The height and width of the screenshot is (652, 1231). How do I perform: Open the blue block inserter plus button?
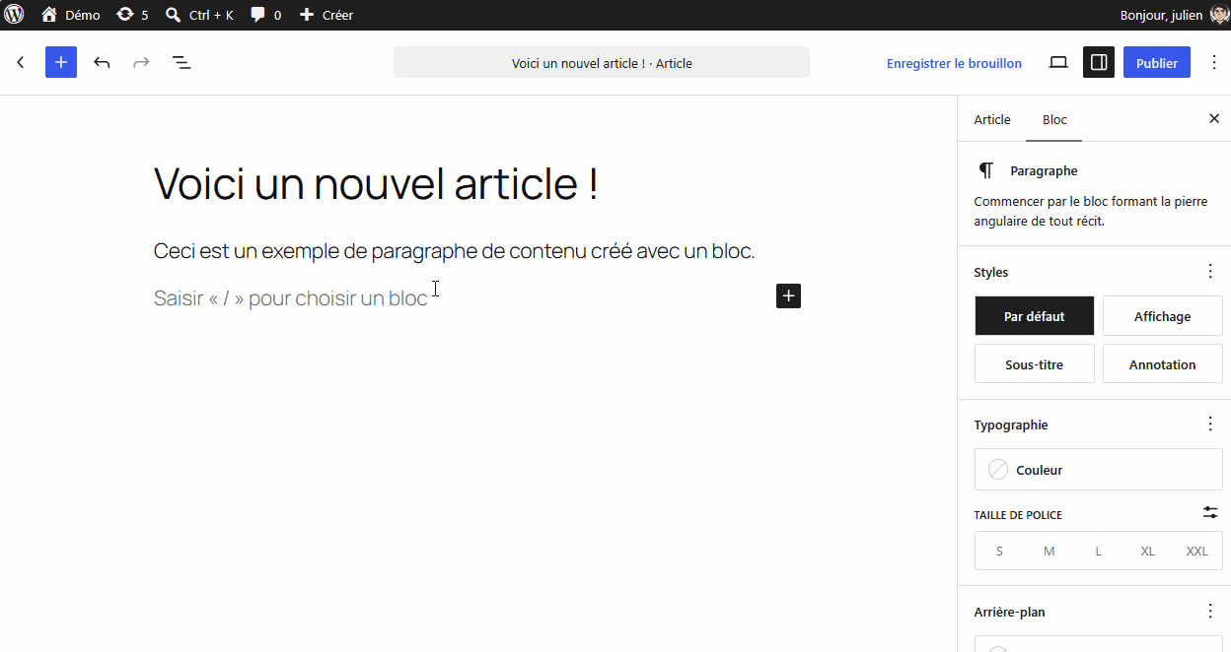point(61,63)
